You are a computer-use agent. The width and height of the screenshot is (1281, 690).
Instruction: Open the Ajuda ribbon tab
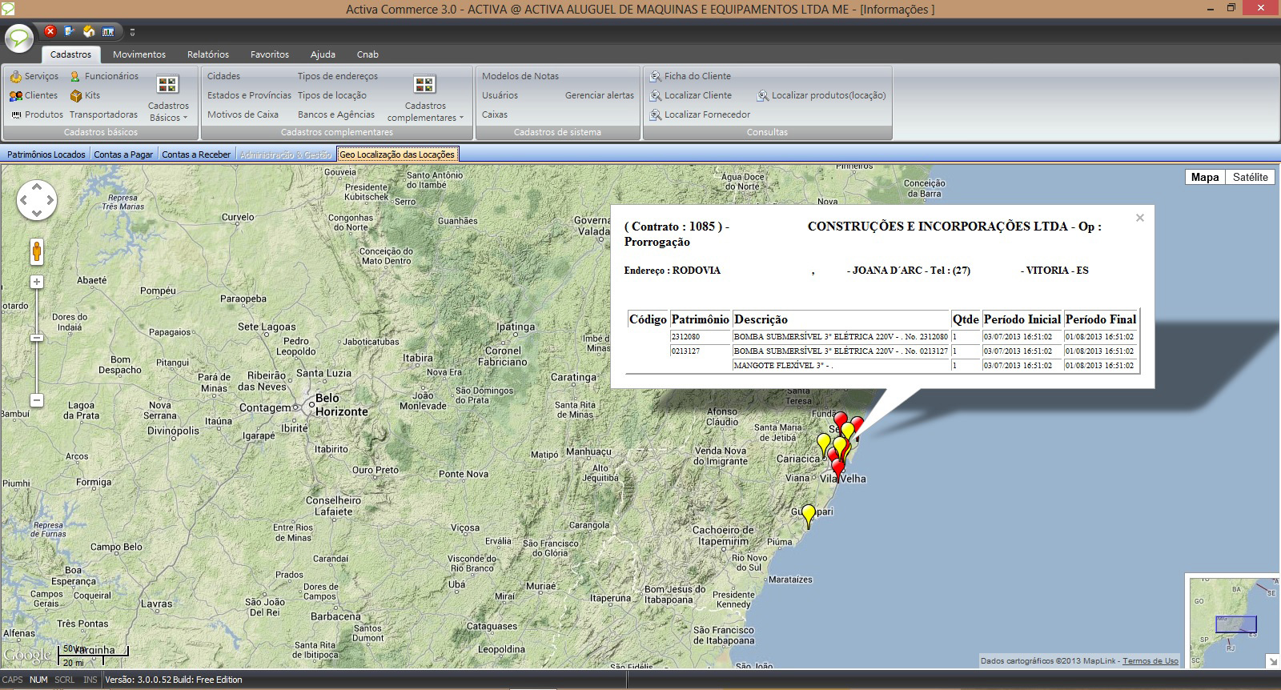323,54
